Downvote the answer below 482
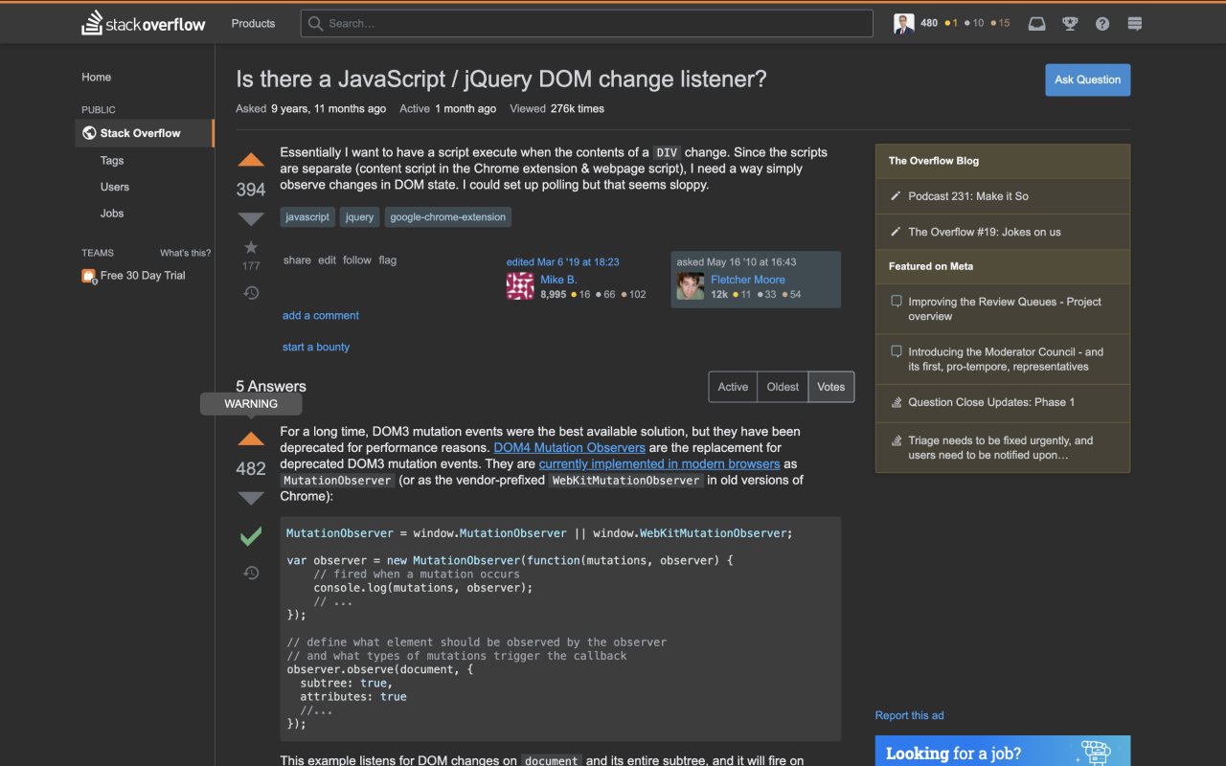 coord(251,498)
